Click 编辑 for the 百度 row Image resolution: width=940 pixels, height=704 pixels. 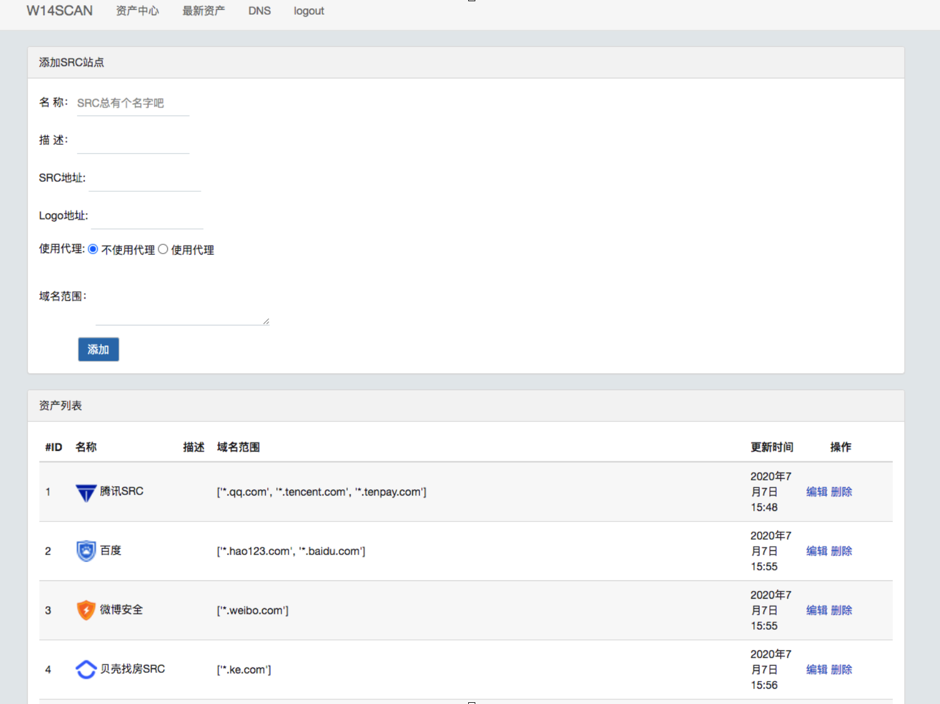[x=817, y=551]
